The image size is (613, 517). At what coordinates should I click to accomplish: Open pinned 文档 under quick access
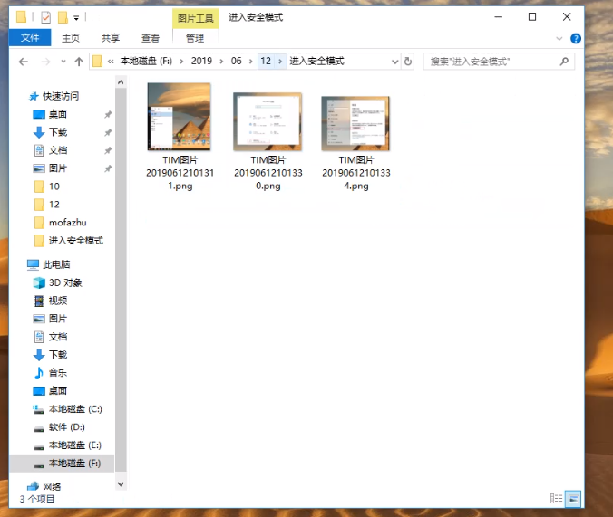tap(57, 150)
